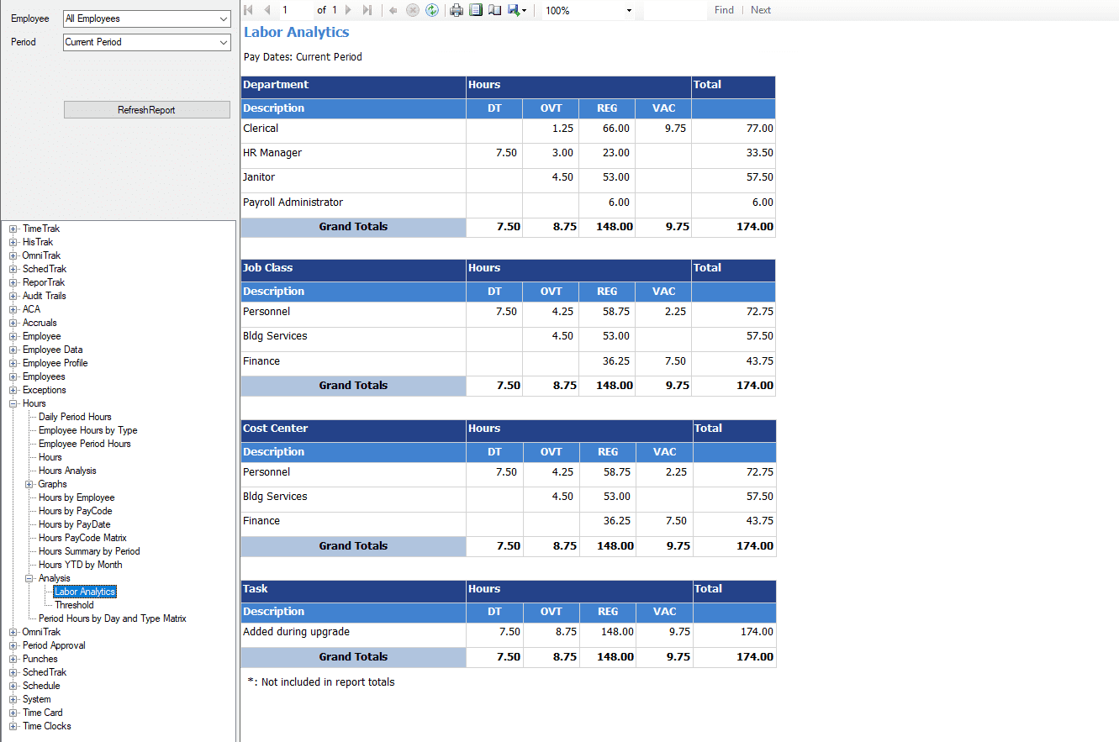Open export save dropdown

click(517, 10)
